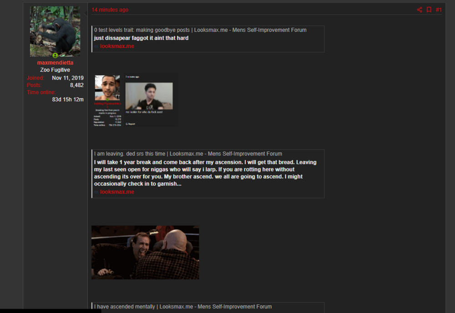Image resolution: width=455 pixels, height=313 pixels.
Task: Open the chimpanzee avatar of maxmendietta
Action: pyautogui.click(x=55, y=31)
